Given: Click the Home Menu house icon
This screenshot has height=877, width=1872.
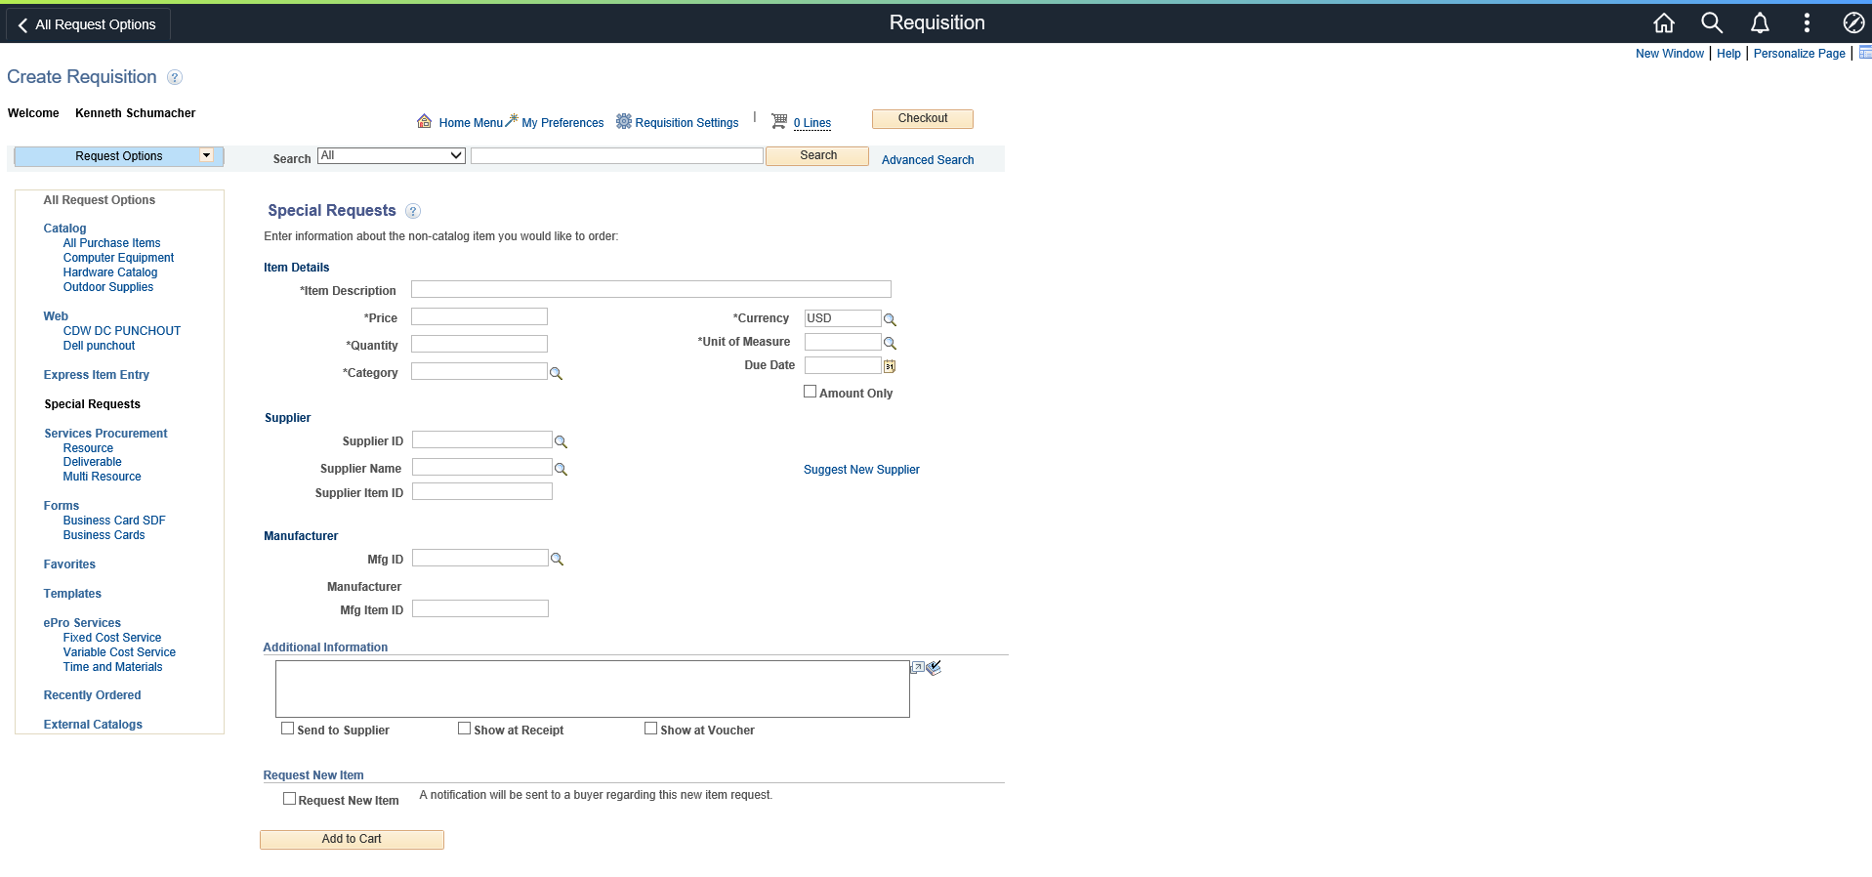Looking at the screenshot, I should pyautogui.click(x=425, y=121).
